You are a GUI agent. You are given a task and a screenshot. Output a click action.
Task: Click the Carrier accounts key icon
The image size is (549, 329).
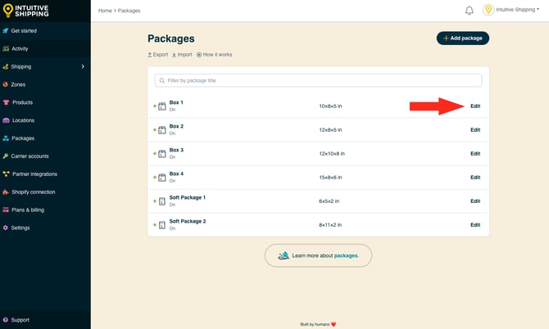point(5,156)
